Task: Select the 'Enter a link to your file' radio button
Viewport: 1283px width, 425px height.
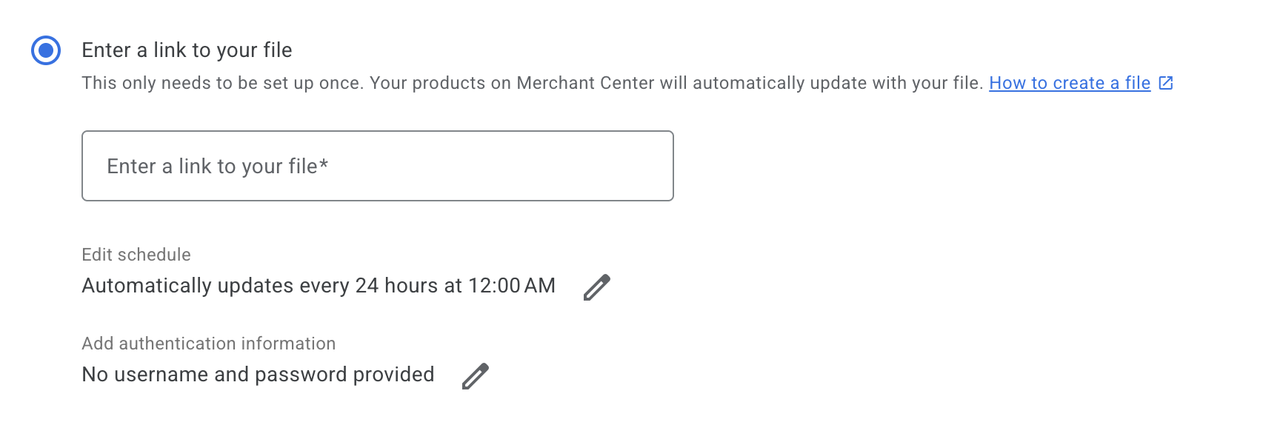Action: click(46, 50)
